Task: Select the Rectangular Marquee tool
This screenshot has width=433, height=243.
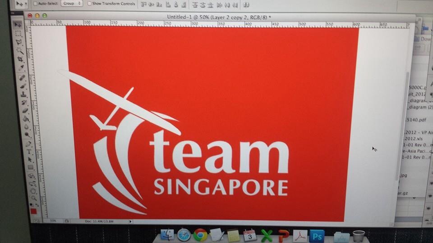Action: [x=18, y=34]
